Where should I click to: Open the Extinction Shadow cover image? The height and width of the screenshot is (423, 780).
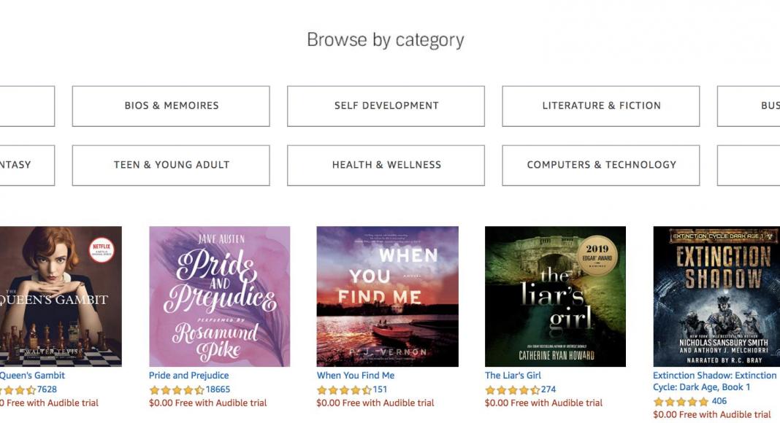point(716,296)
